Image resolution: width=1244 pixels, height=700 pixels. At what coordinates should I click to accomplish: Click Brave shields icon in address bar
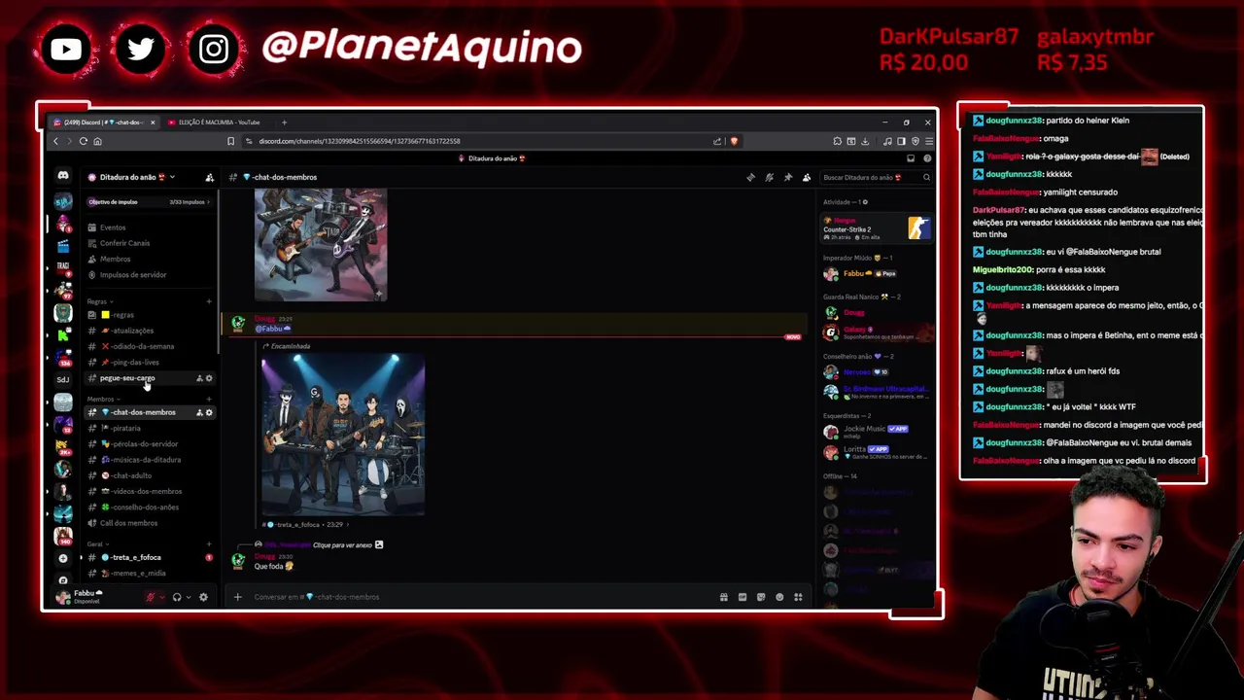pos(734,141)
